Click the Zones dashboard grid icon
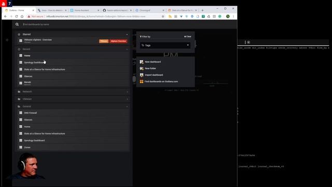Viewport: 332px width, 187px height. click(21, 147)
